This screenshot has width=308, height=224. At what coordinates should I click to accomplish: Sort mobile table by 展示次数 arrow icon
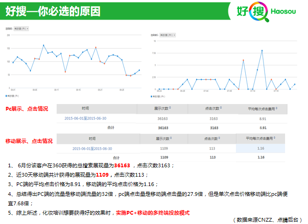coord(171,138)
